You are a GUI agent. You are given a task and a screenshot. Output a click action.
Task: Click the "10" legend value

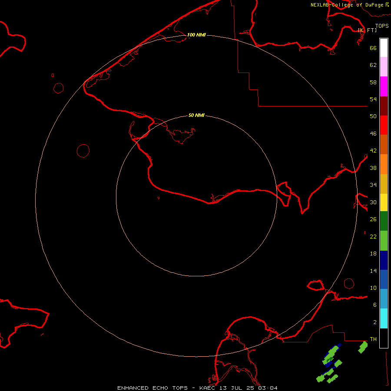(x=373, y=288)
